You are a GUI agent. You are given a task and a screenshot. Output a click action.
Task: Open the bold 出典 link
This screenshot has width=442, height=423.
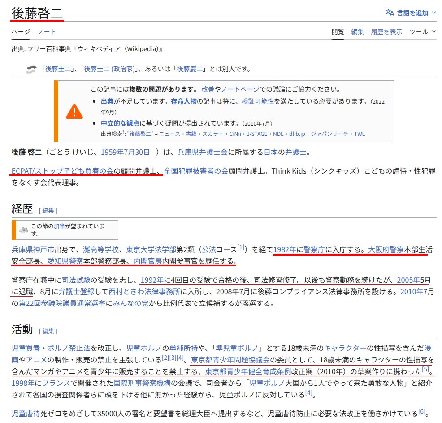click(x=107, y=101)
